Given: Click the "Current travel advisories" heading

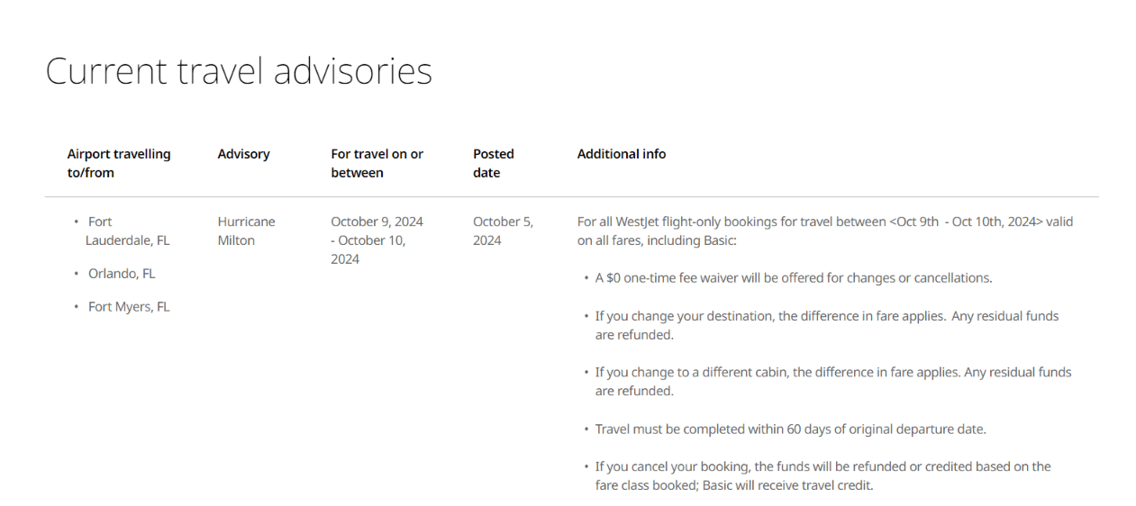Looking at the screenshot, I should 239,71.
